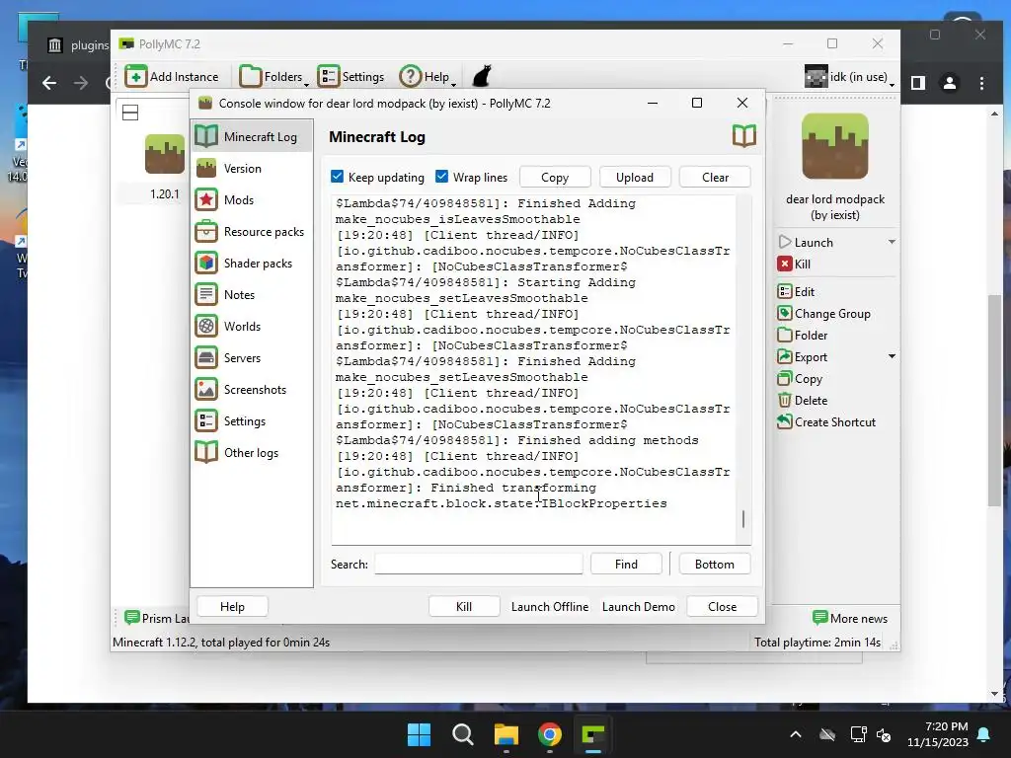
Task: Click the Windows Start button
Action: (x=419, y=734)
